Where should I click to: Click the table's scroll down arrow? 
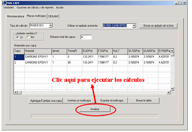coord(172,89)
